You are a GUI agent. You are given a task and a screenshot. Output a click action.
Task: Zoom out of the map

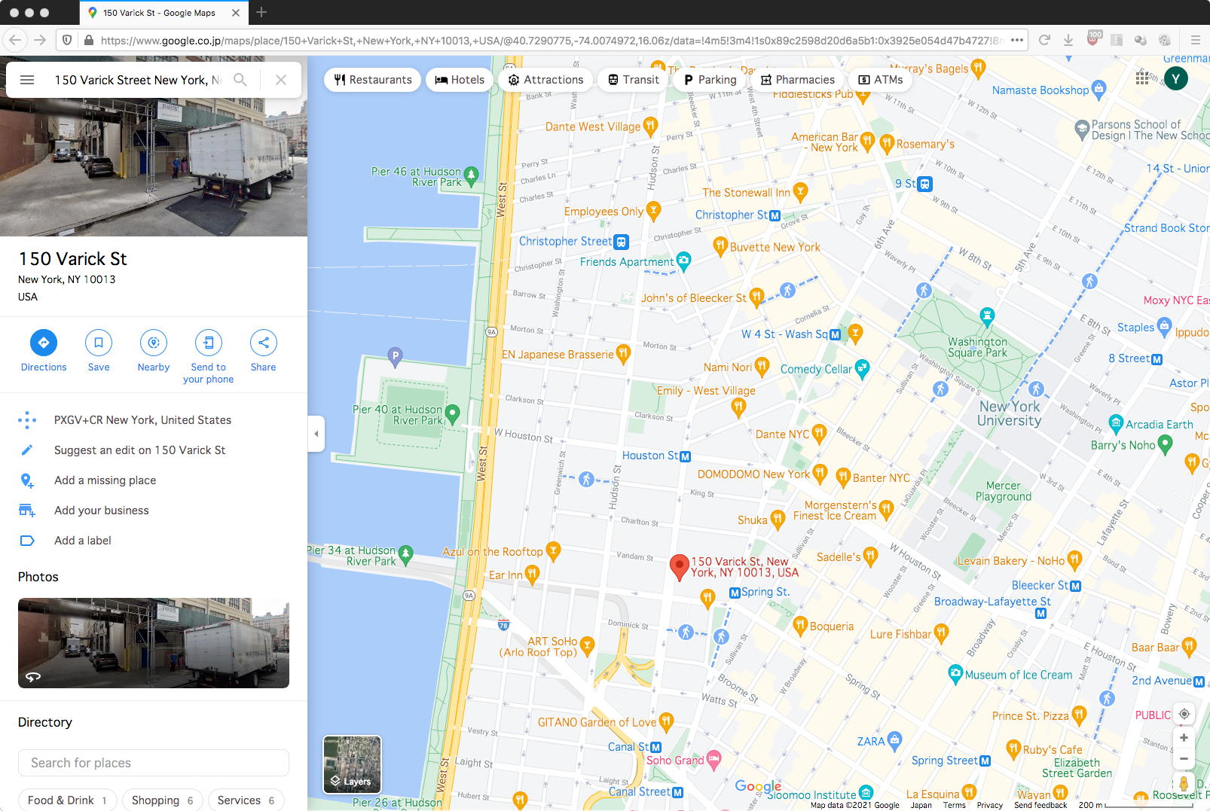1184,759
